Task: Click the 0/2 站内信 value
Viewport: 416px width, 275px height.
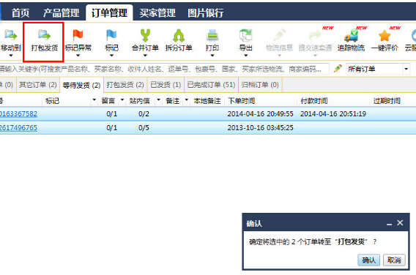Action: click(x=144, y=114)
